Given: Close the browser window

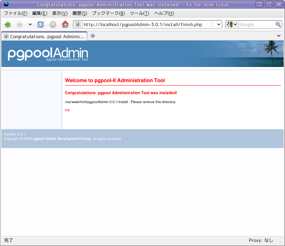Looking at the screenshot, I should pyautogui.click(x=279, y=4).
